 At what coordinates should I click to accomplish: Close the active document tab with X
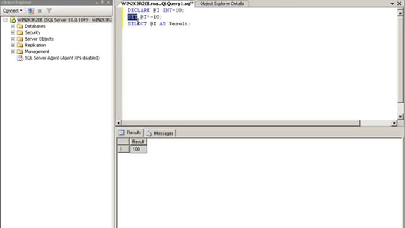click(399, 4)
